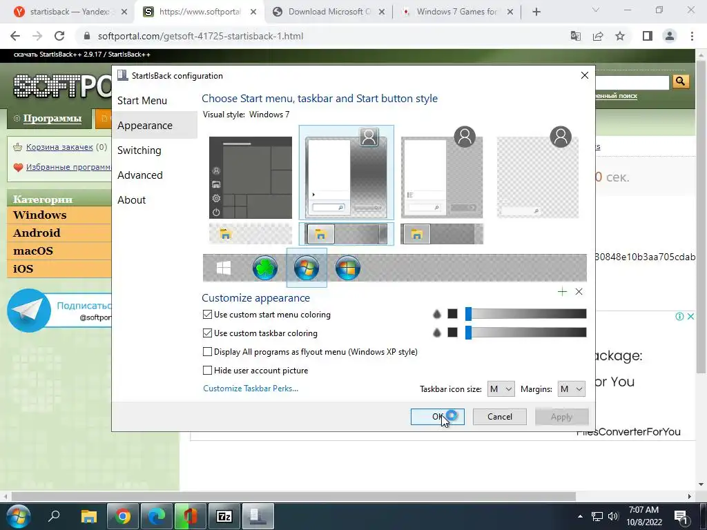The image size is (707, 530).
Task: Open the macOS category on softportal
Action: [33, 251]
